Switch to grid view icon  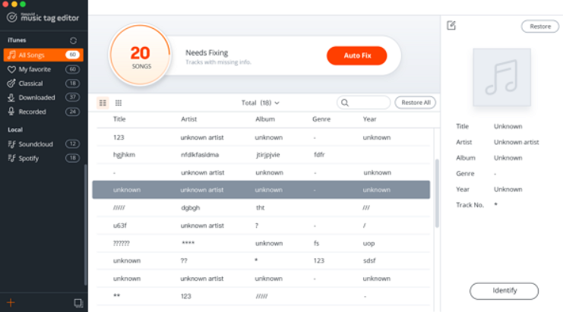[119, 102]
